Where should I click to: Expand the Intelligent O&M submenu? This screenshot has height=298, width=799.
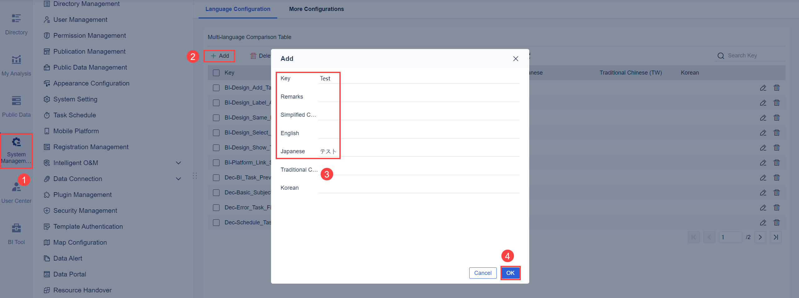point(178,163)
